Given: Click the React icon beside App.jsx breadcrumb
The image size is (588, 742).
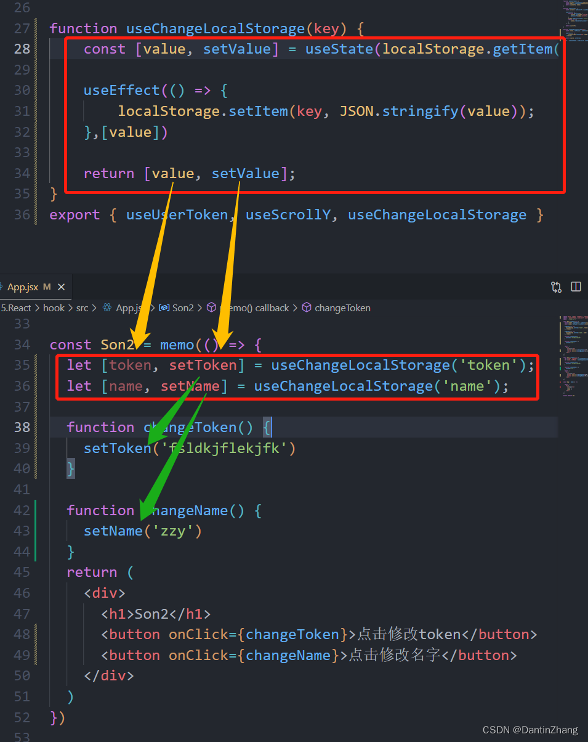Looking at the screenshot, I should [x=106, y=308].
